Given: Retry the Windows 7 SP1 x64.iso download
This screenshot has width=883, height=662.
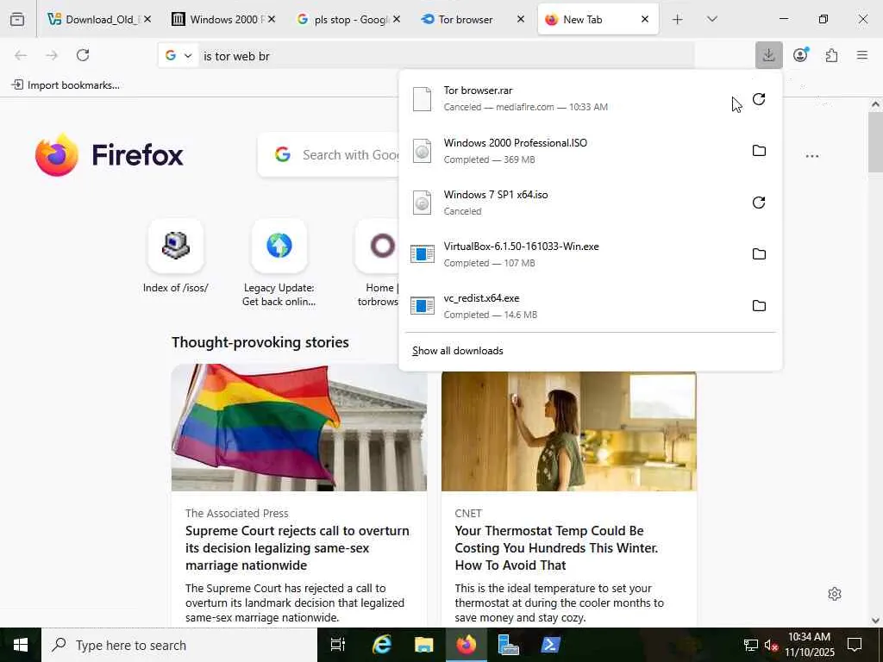Looking at the screenshot, I should tap(759, 202).
